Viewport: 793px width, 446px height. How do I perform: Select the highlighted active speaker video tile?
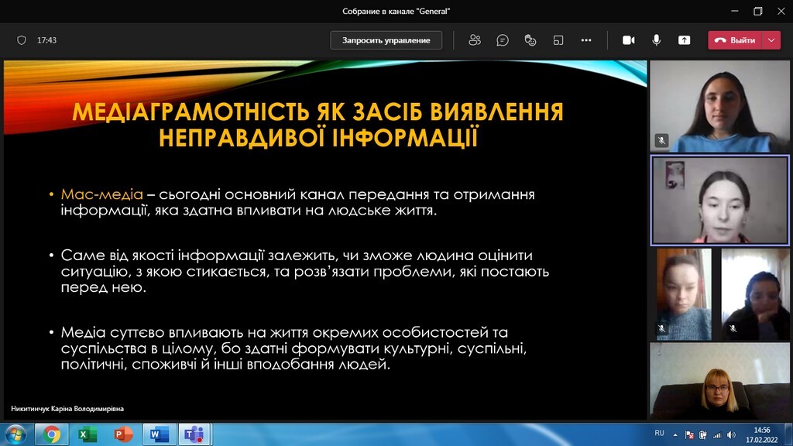coord(719,200)
